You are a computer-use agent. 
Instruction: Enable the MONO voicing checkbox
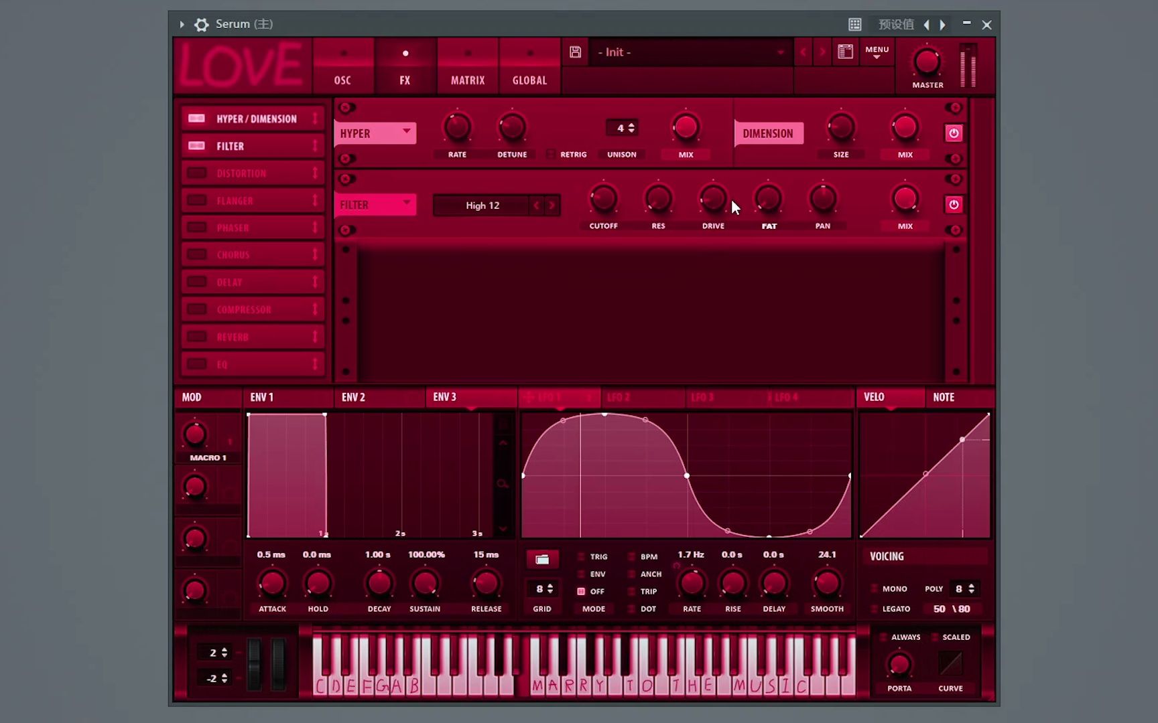point(874,588)
